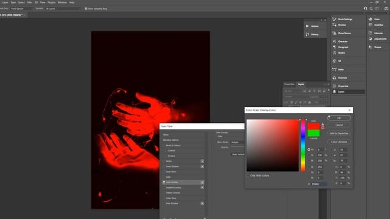Open the History panel icon
Image resolution: width=390 pixels, height=219 pixels.
[x=307, y=34]
